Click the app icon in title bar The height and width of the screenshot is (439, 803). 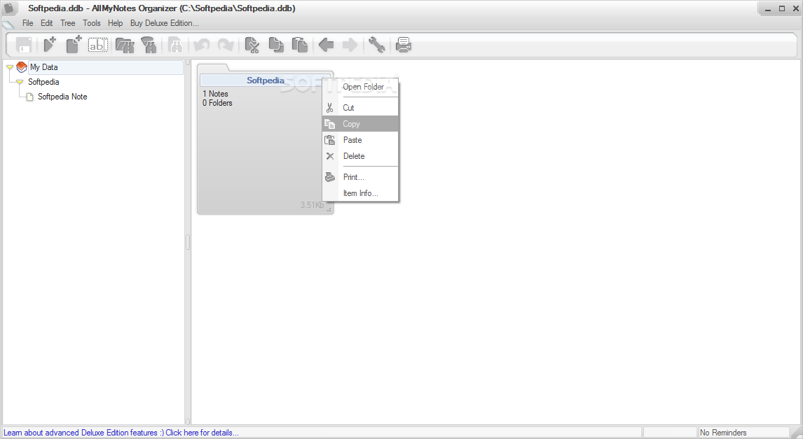coord(9,8)
